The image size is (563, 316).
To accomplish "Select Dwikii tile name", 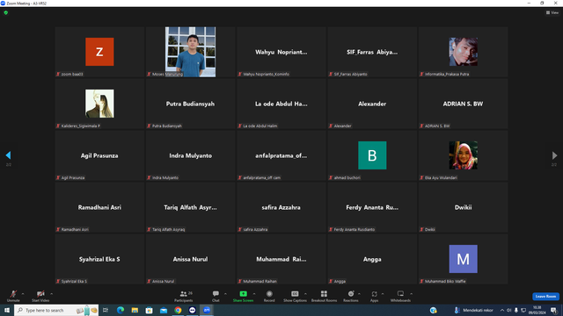I will [463, 207].
